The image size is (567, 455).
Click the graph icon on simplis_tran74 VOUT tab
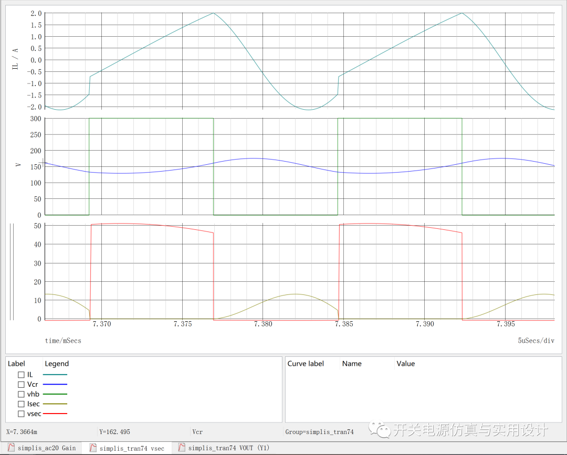tap(182, 448)
